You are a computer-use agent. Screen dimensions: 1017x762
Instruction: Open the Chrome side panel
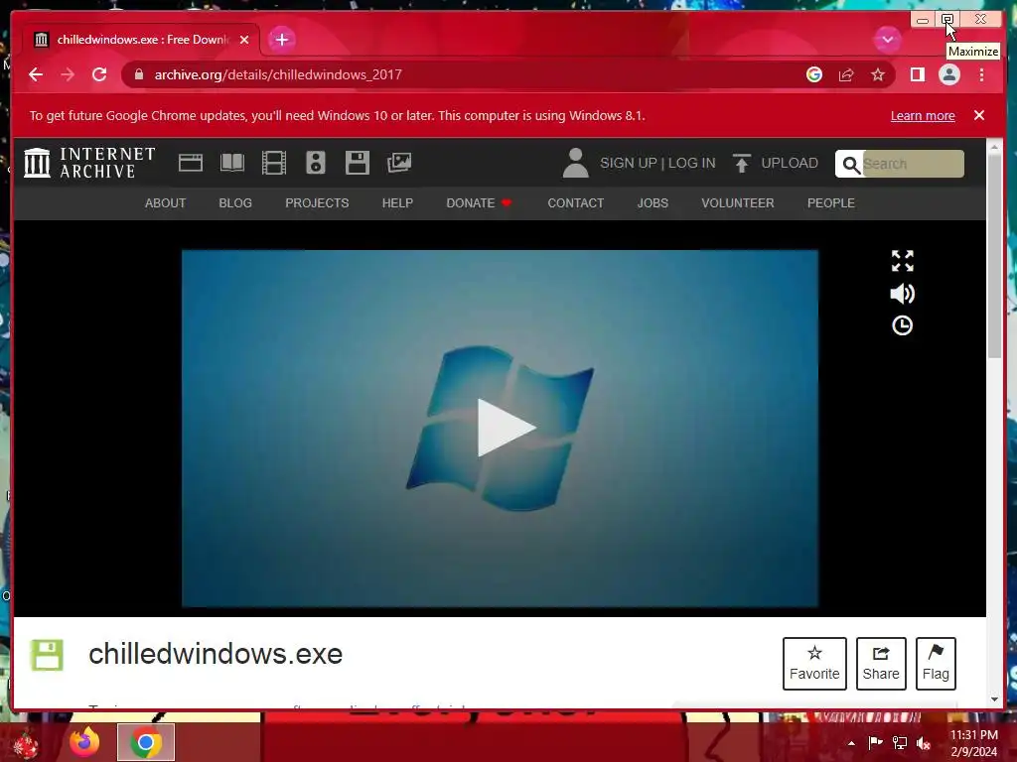coord(917,74)
